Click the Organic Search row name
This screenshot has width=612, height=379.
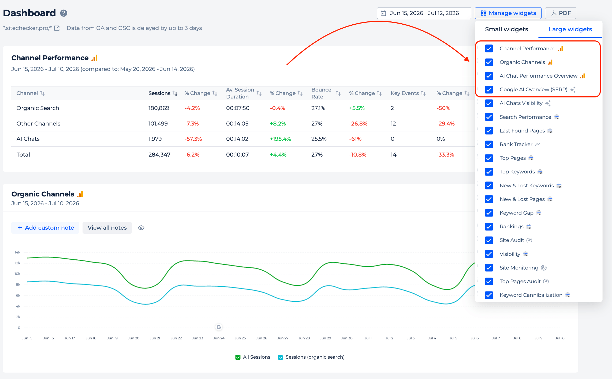point(38,108)
